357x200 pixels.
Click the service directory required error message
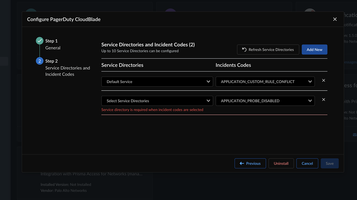click(152, 110)
